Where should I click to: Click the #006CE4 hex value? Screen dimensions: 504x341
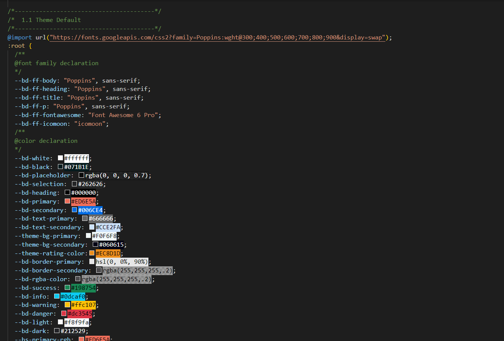click(x=91, y=210)
